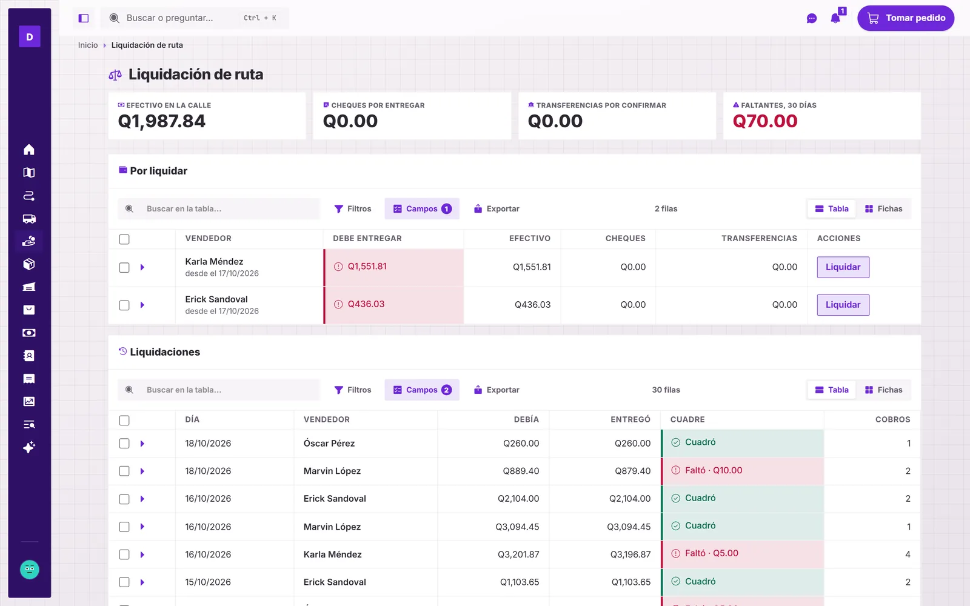
Task: Switch Por liquidar to Fichas view
Action: 883,208
